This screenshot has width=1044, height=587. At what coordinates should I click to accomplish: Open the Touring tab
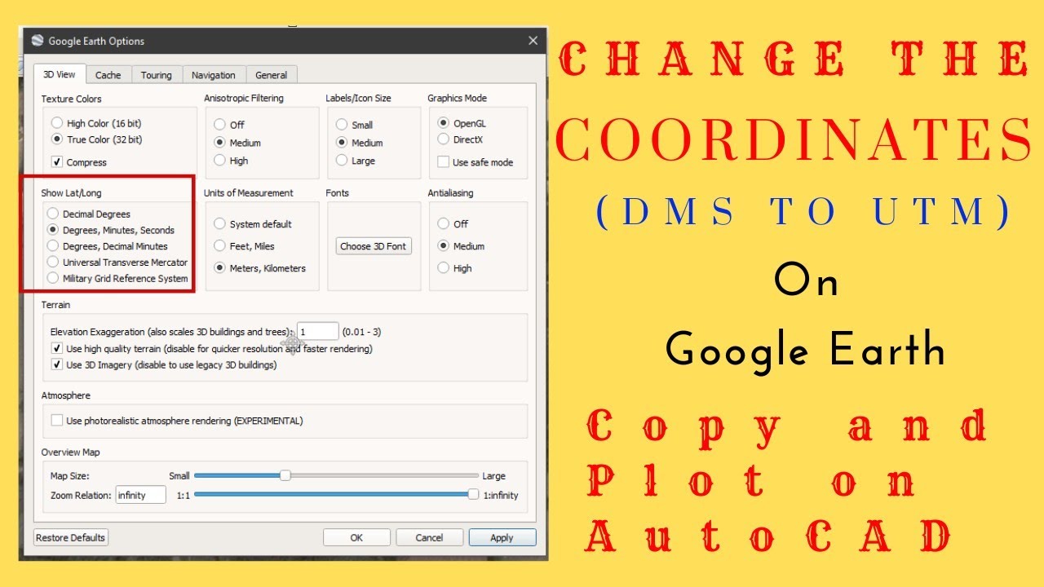pyautogui.click(x=156, y=75)
